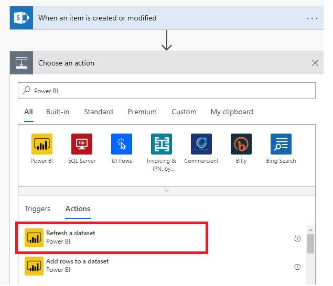Show info for Refresh a dataset
This screenshot has width=333, height=286.
297,239
